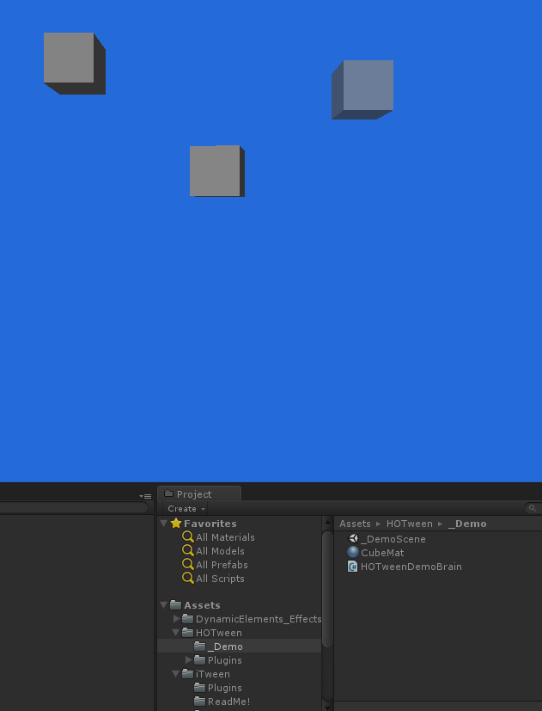Click the iTween Plugins folder icon
Screen dimensions: 542x711
(x=199, y=688)
